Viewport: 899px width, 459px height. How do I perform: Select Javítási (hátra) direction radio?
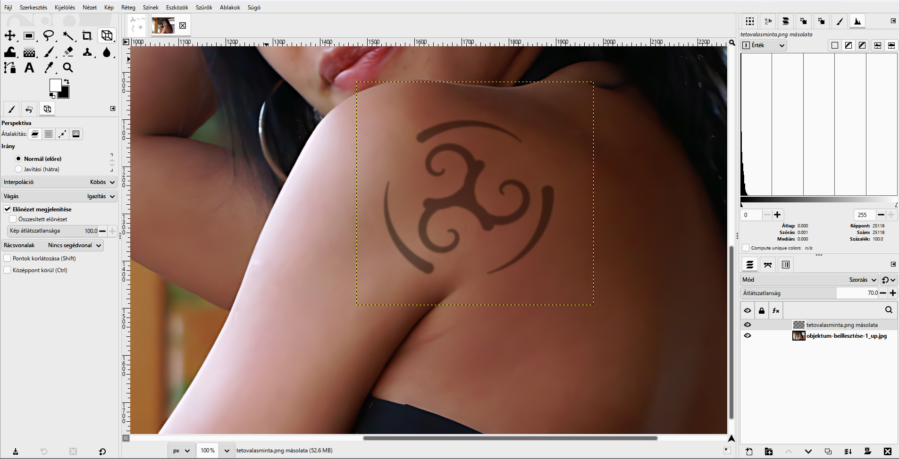(18, 169)
